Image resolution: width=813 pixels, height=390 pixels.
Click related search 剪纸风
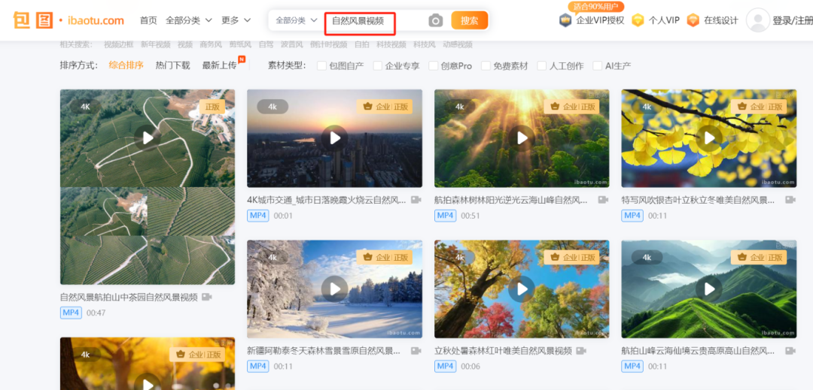[241, 45]
